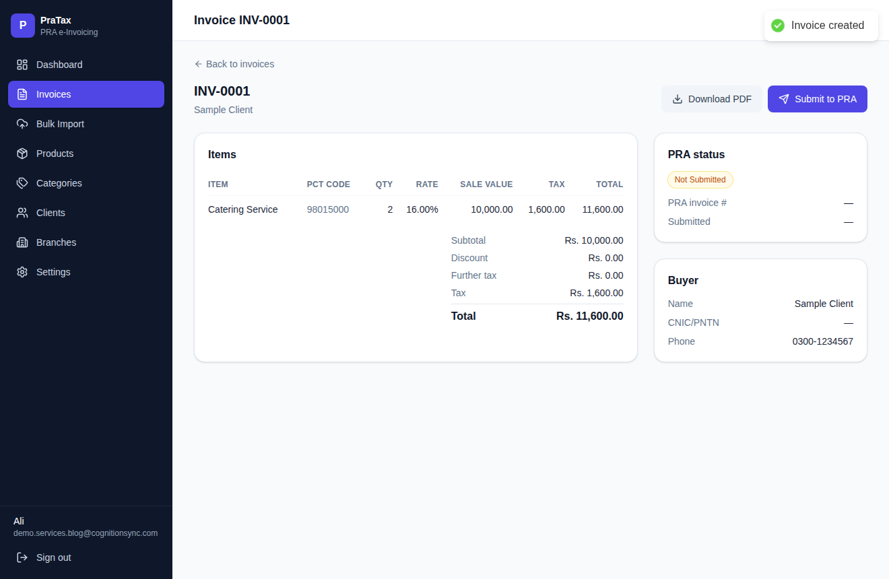The image size is (889, 579).
Task: Go to Bulk Import in sidebar
Action: coord(86,124)
